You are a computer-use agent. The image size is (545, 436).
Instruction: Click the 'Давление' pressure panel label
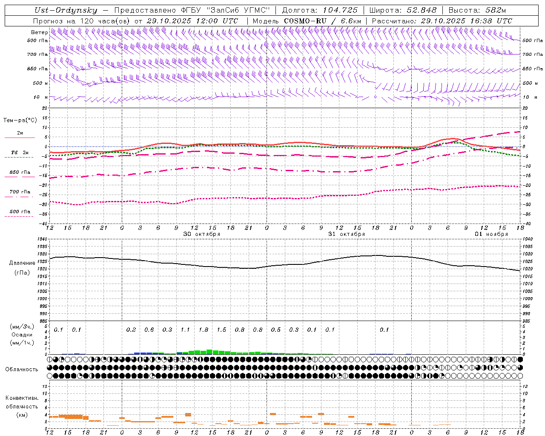[22, 263]
